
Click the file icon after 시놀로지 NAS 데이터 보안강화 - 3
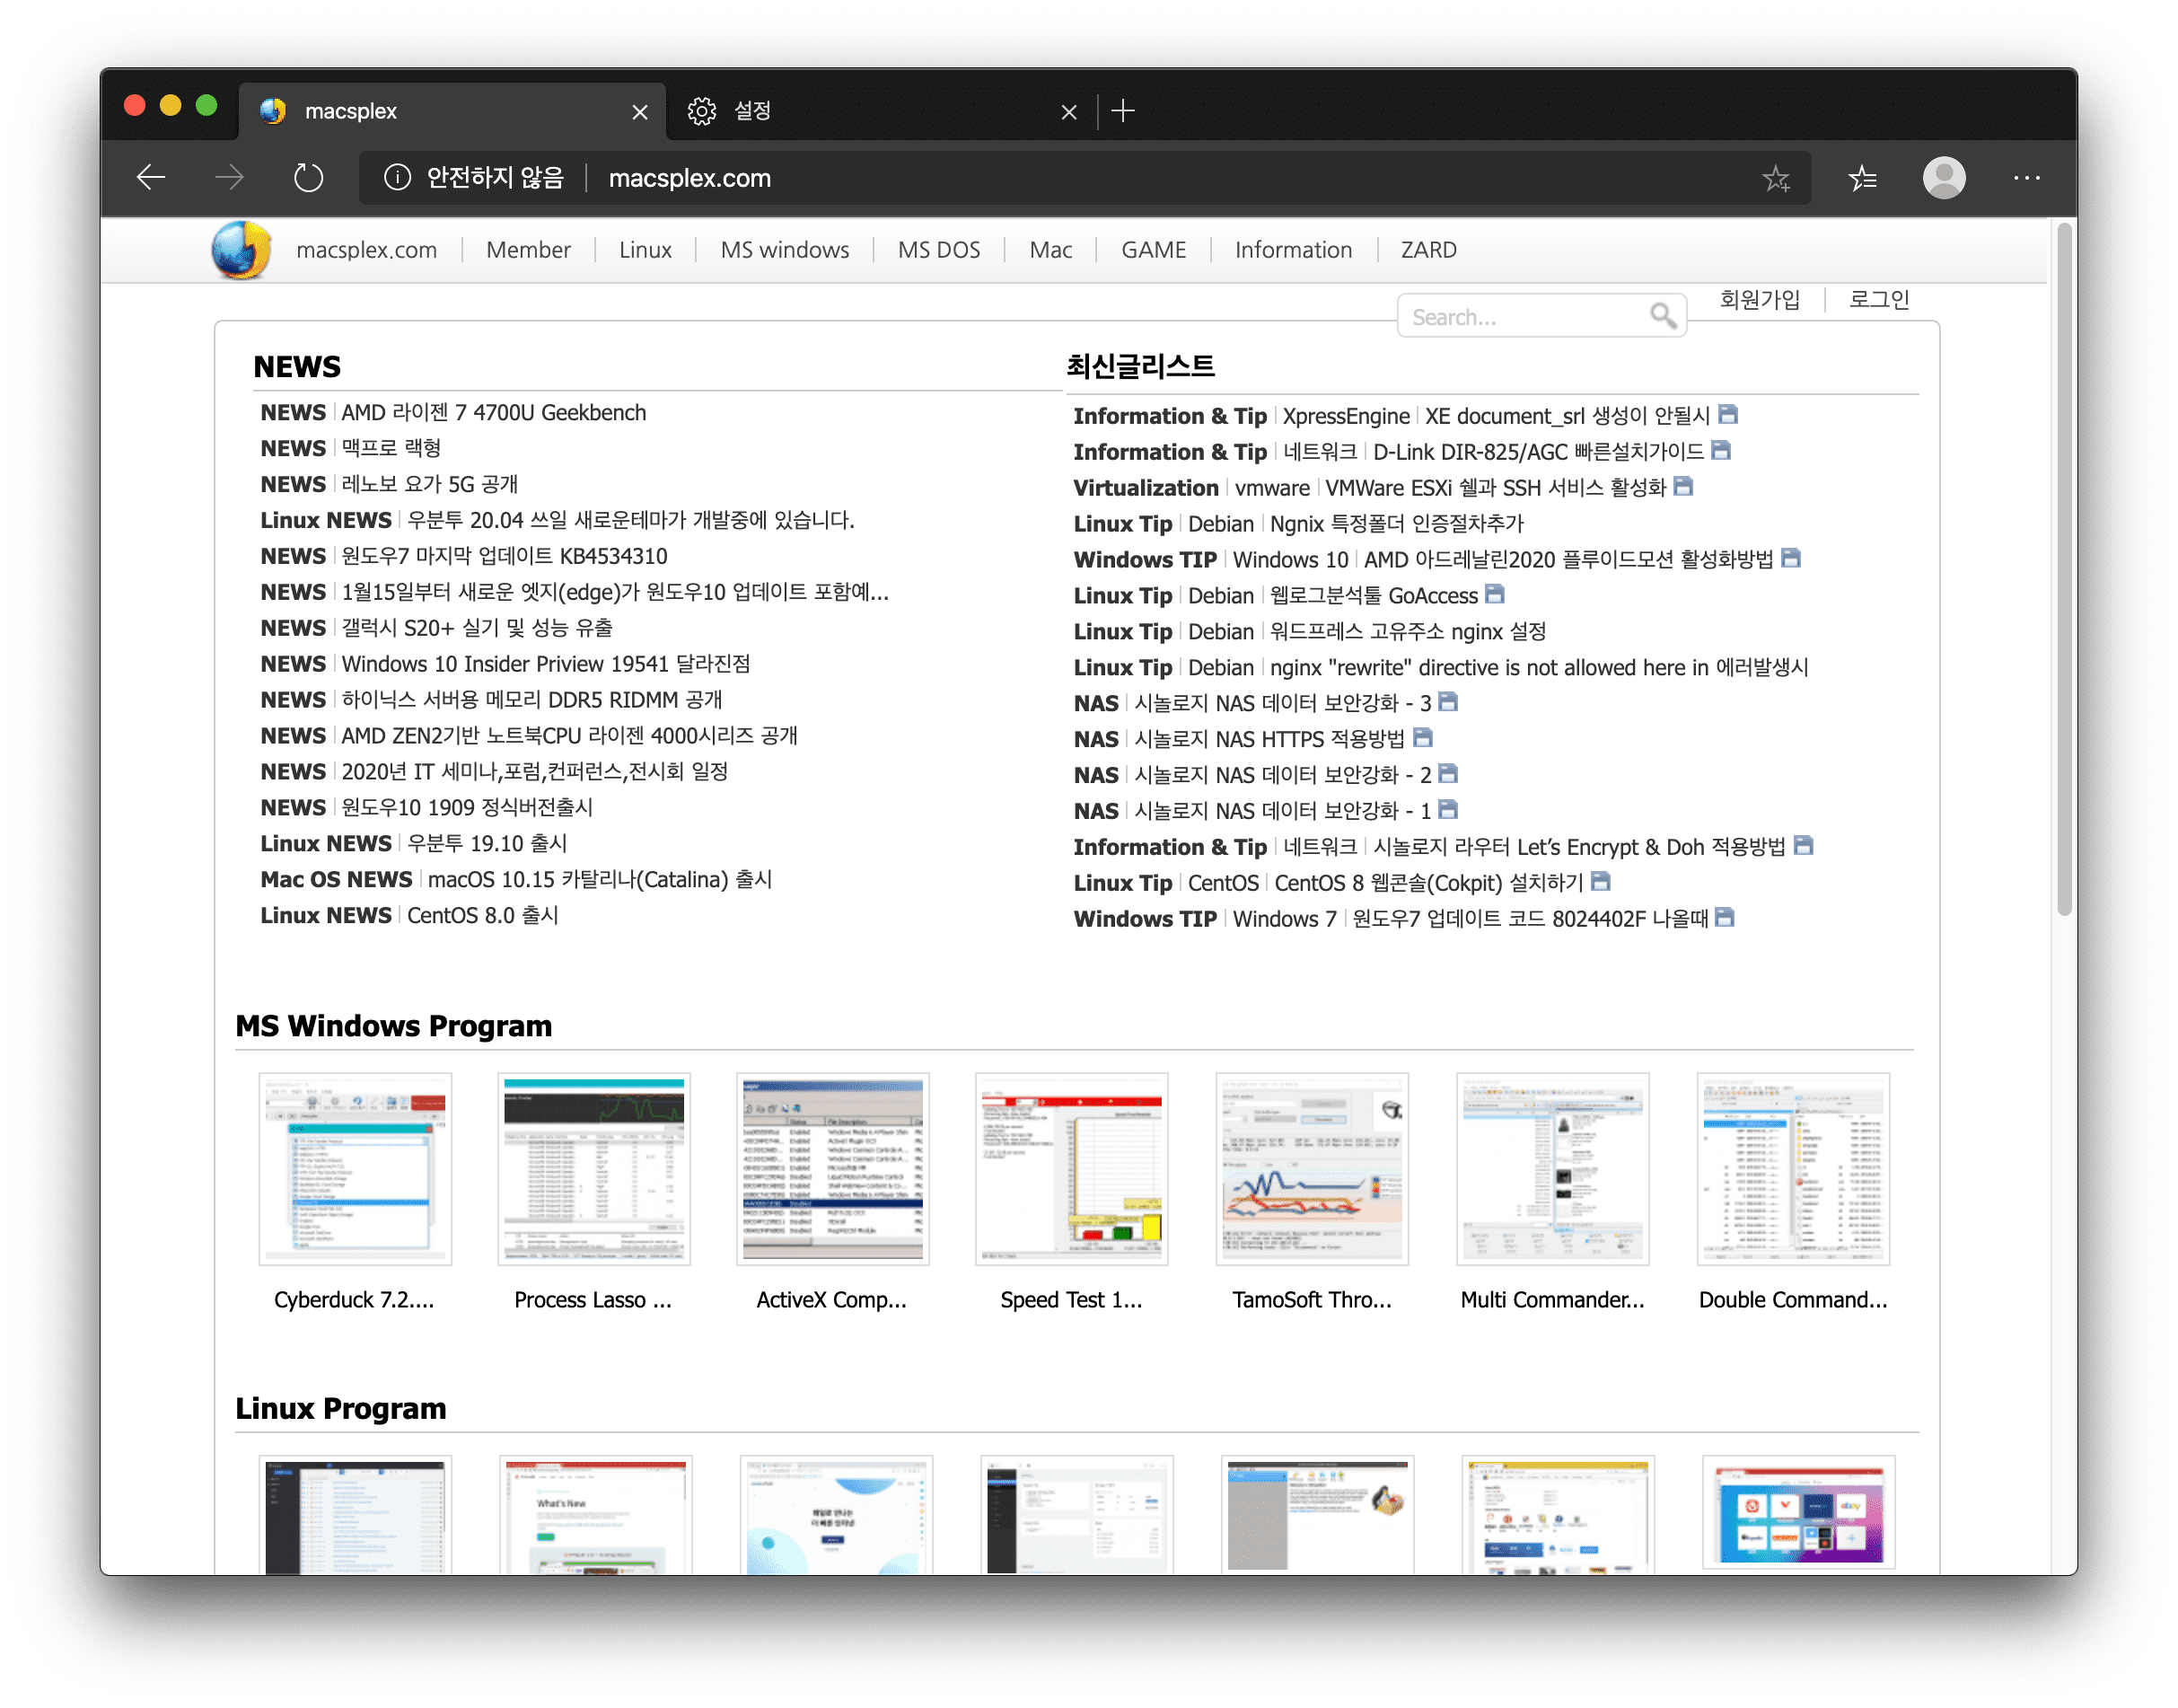tap(1448, 702)
